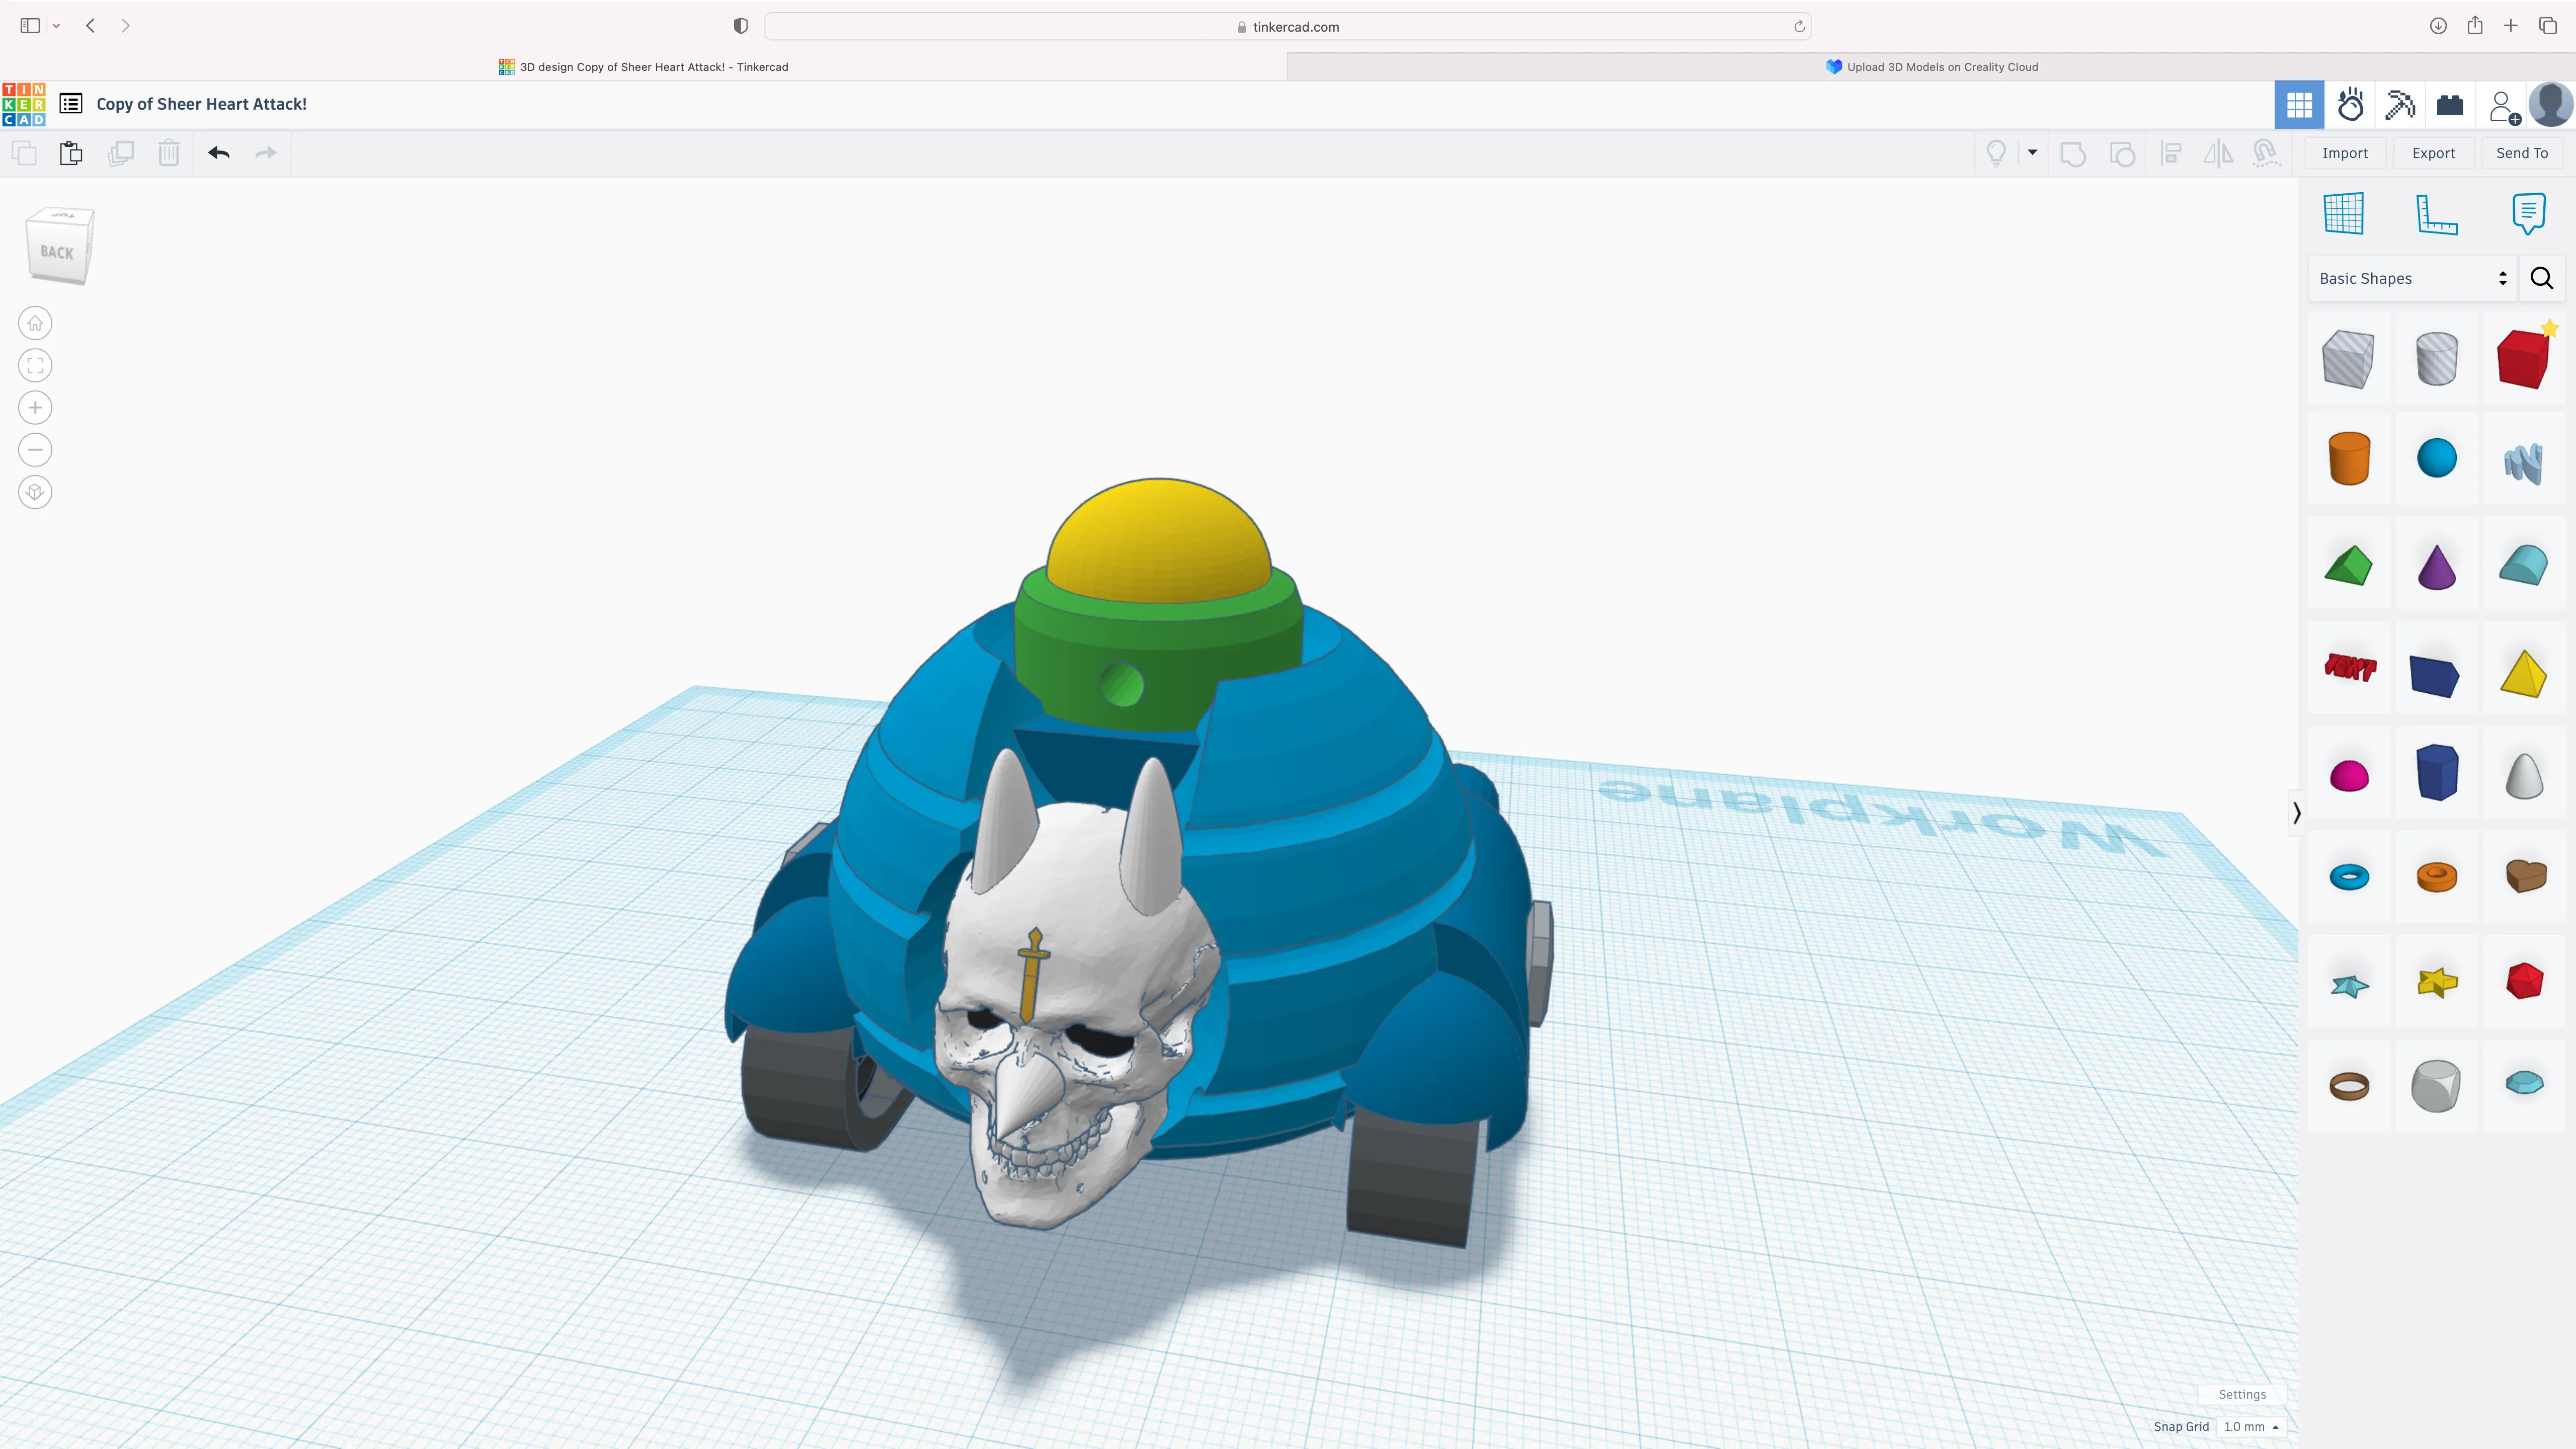The image size is (2576, 1449).
Task: Select the gray Paraboloid shape
Action: tap(2524, 775)
